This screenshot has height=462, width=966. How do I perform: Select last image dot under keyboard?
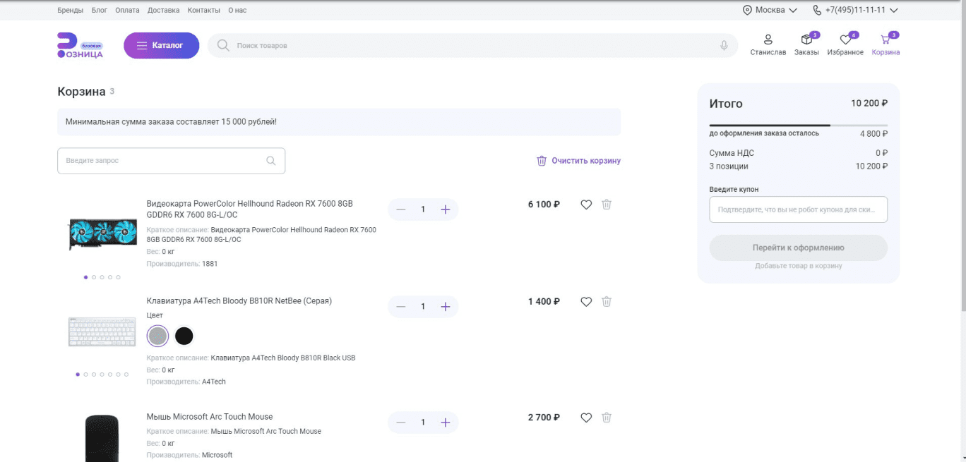(x=126, y=375)
